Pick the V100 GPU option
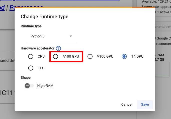 90,57
